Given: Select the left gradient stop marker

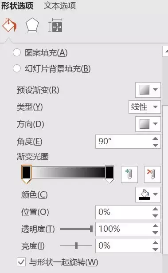Looking at the screenshot, I should 27,174.
